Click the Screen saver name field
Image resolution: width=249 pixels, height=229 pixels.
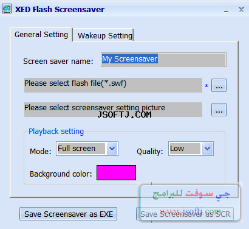[163, 60]
